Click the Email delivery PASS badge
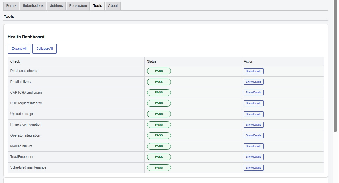 click(159, 82)
